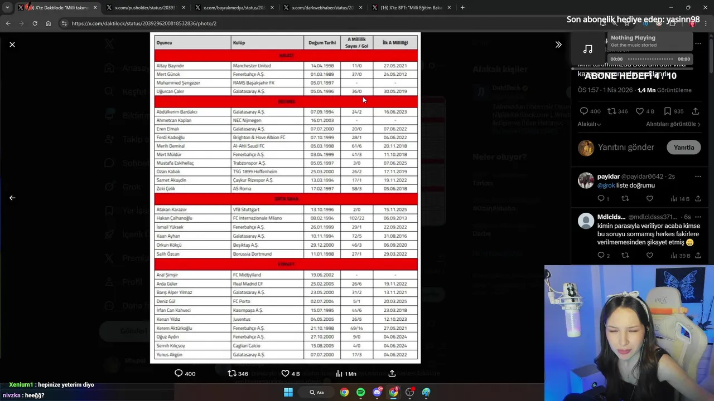Repost icon below the photo with 346
The height and width of the screenshot is (401, 714).
(x=232, y=373)
